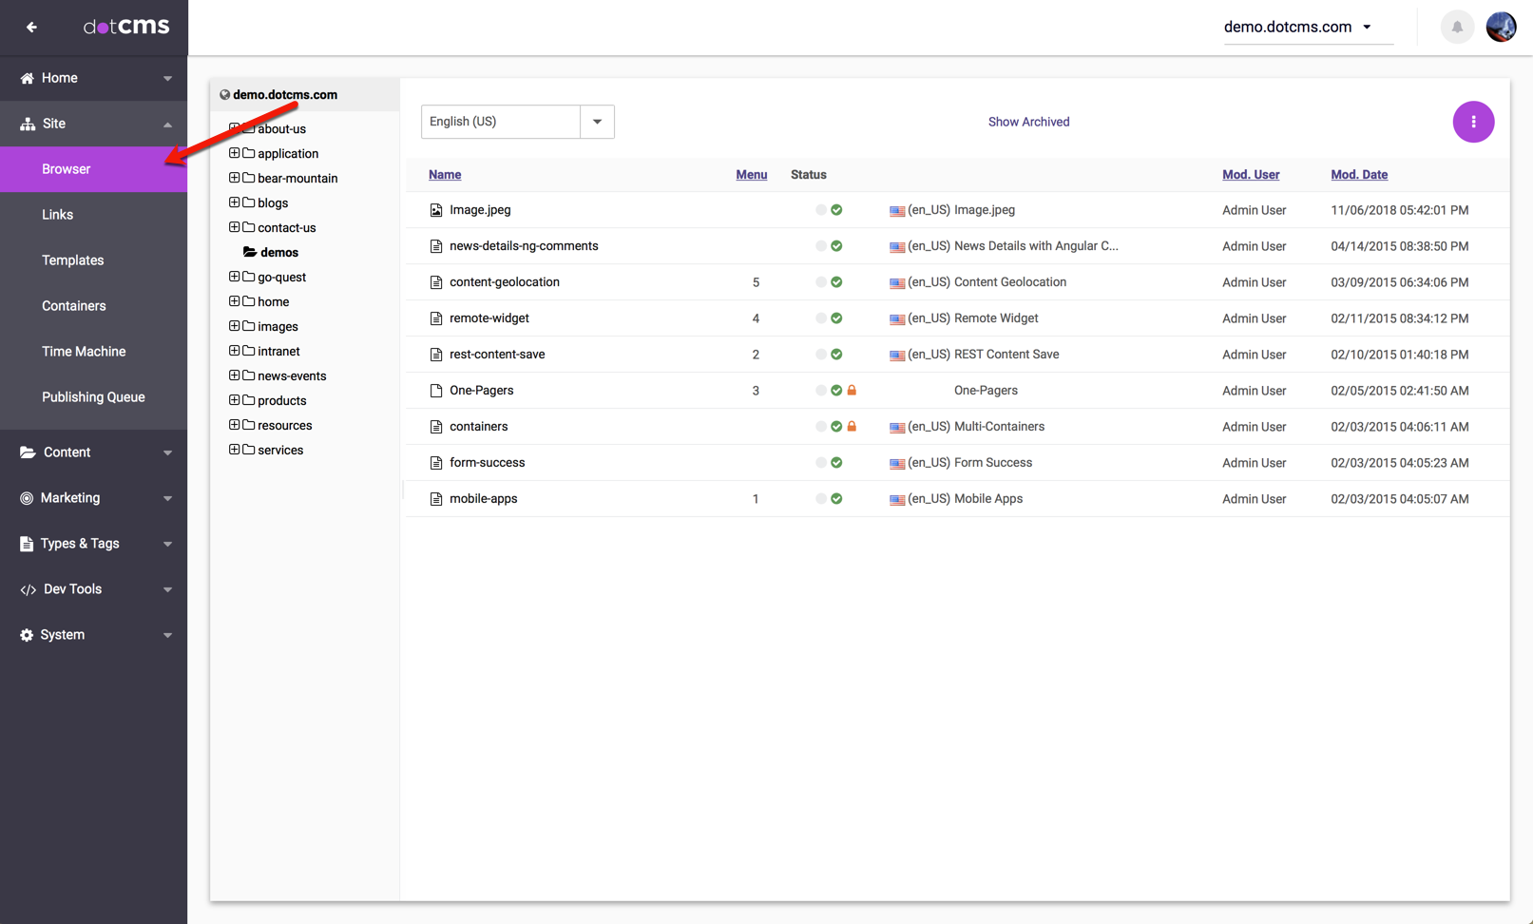The width and height of the screenshot is (1533, 924).
Task: Open the notifications bell
Action: tap(1456, 27)
